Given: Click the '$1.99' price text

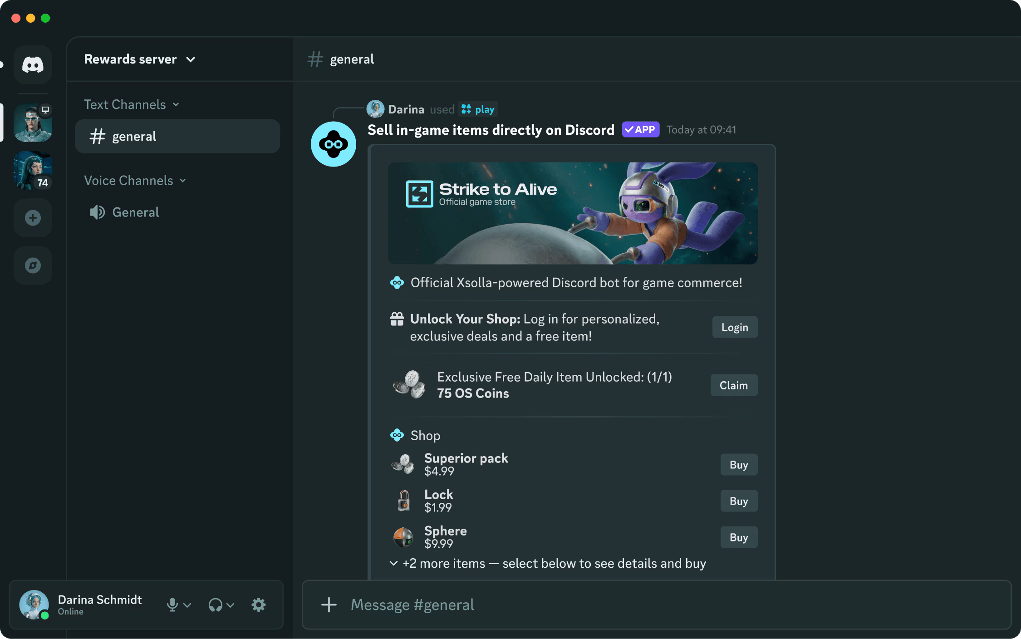Looking at the screenshot, I should click(x=438, y=508).
